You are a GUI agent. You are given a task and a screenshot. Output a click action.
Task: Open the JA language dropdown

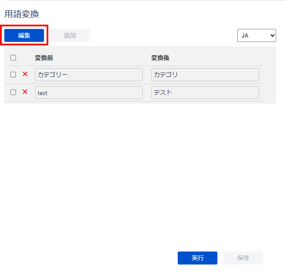[x=256, y=35]
